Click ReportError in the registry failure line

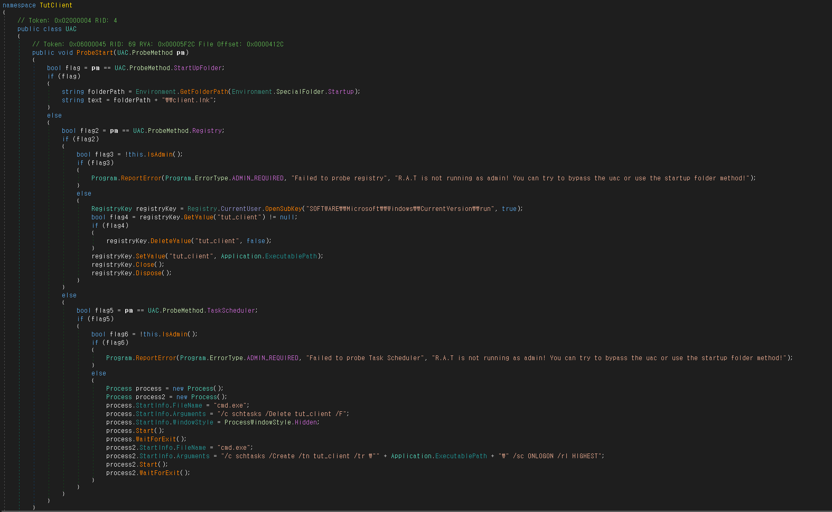tap(141, 178)
